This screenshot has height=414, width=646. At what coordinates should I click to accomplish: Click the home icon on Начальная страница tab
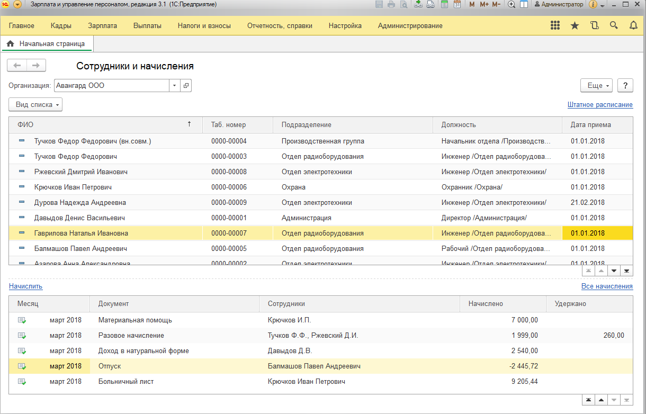(x=10, y=44)
